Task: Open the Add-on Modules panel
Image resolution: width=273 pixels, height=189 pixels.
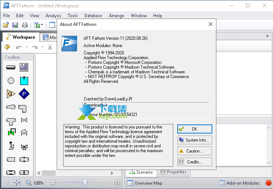Action: 239,183
